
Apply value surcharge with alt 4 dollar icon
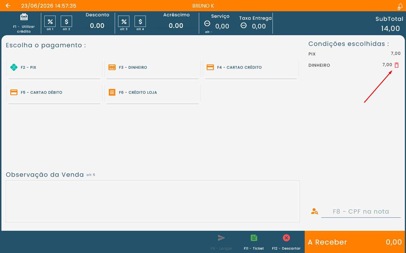coord(140,21)
